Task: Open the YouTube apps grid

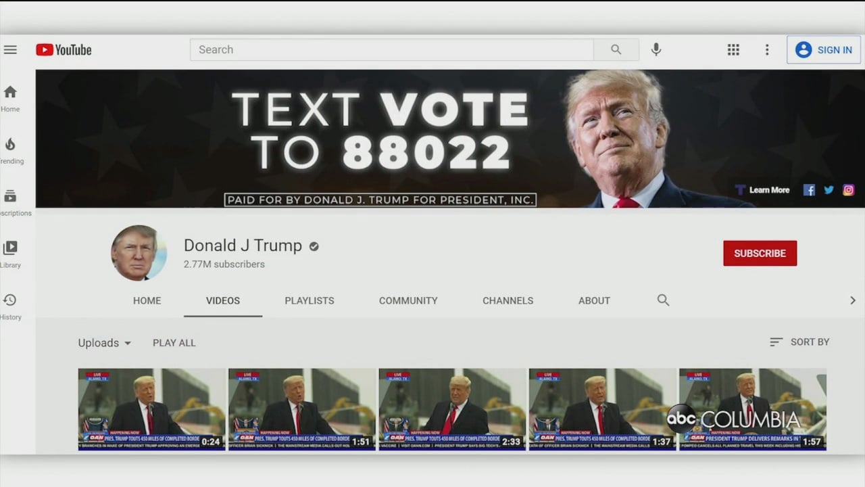Action: pos(733,49)
